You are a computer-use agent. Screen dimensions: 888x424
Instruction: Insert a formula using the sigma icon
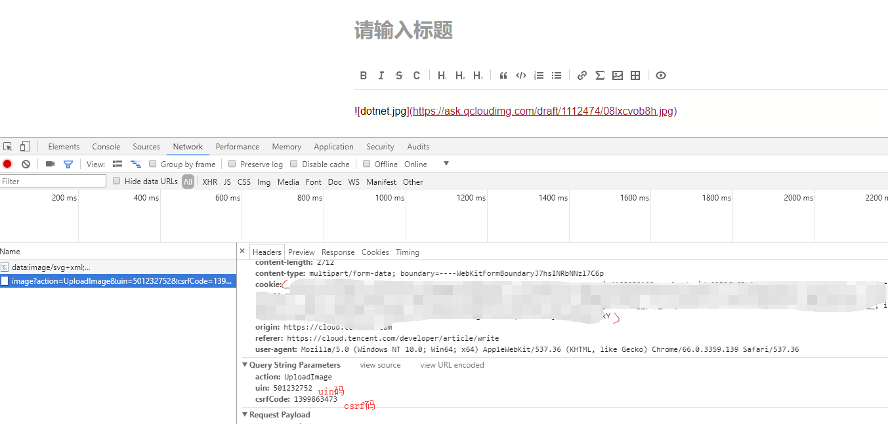[599, 75]
